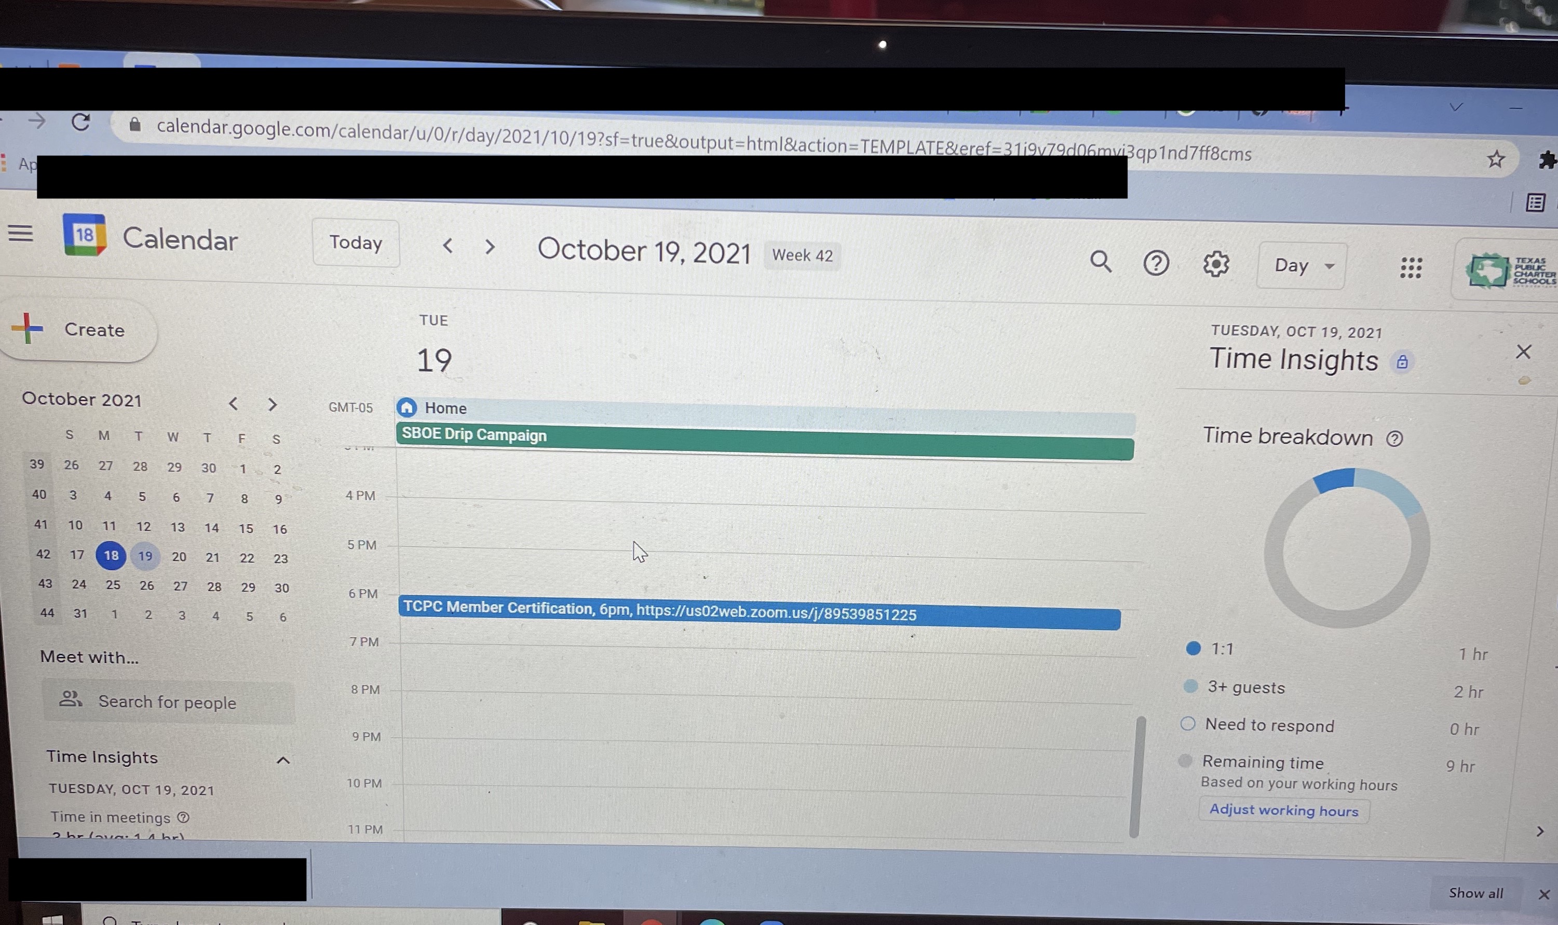Image resolution: width=1558 pixels, height=925 pixels.
Task: Click the Adjust working hours link
Action: click(x=1283, y=809)
